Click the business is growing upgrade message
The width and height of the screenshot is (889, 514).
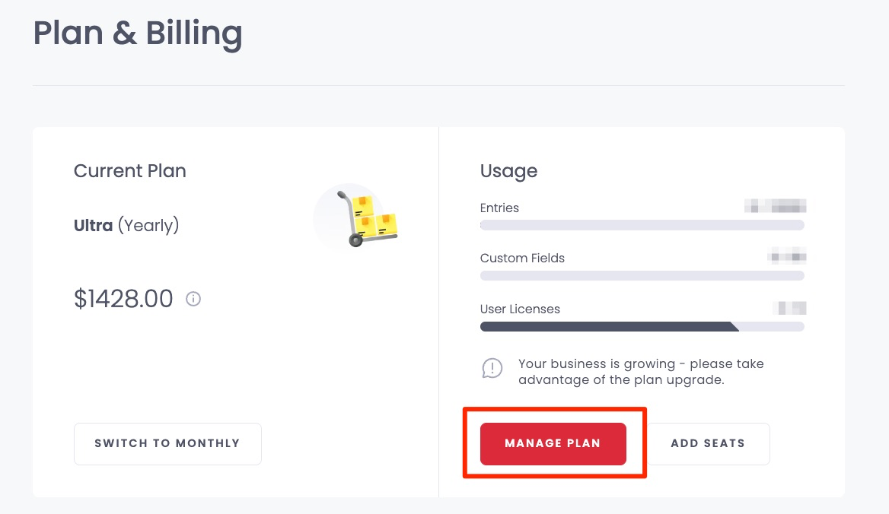[x=641, y=372]
